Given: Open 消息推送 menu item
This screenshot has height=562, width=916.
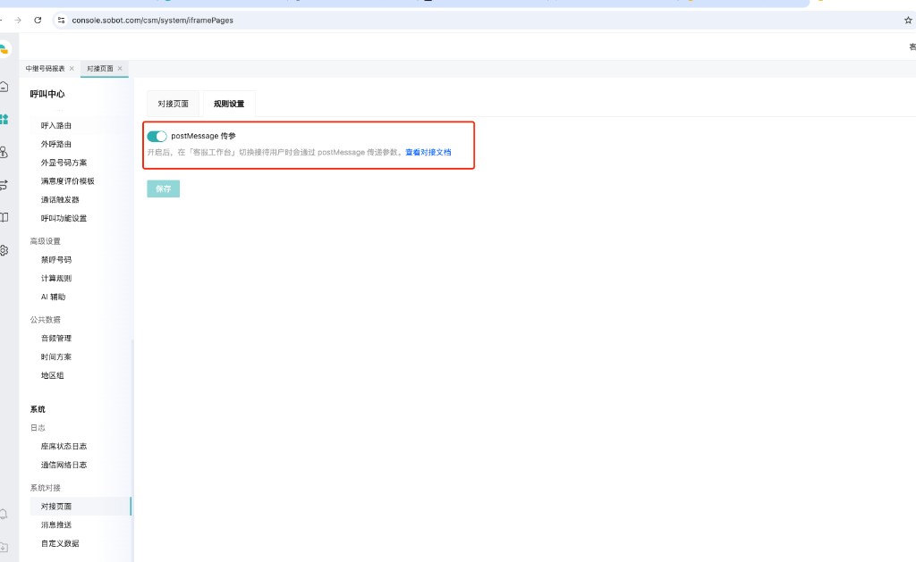Looking at the screenshot, I should coord(56,525).
